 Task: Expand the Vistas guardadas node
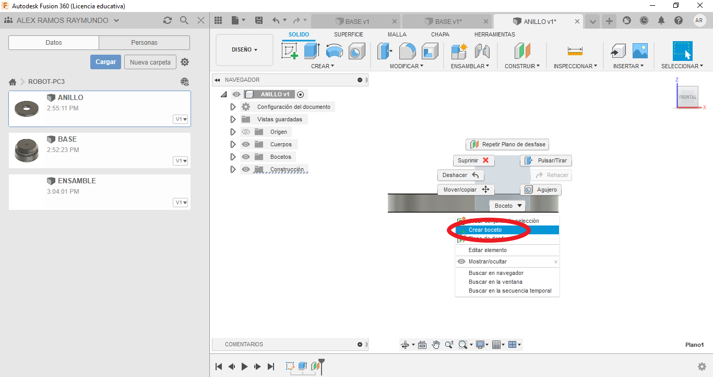tap(233, 119)
